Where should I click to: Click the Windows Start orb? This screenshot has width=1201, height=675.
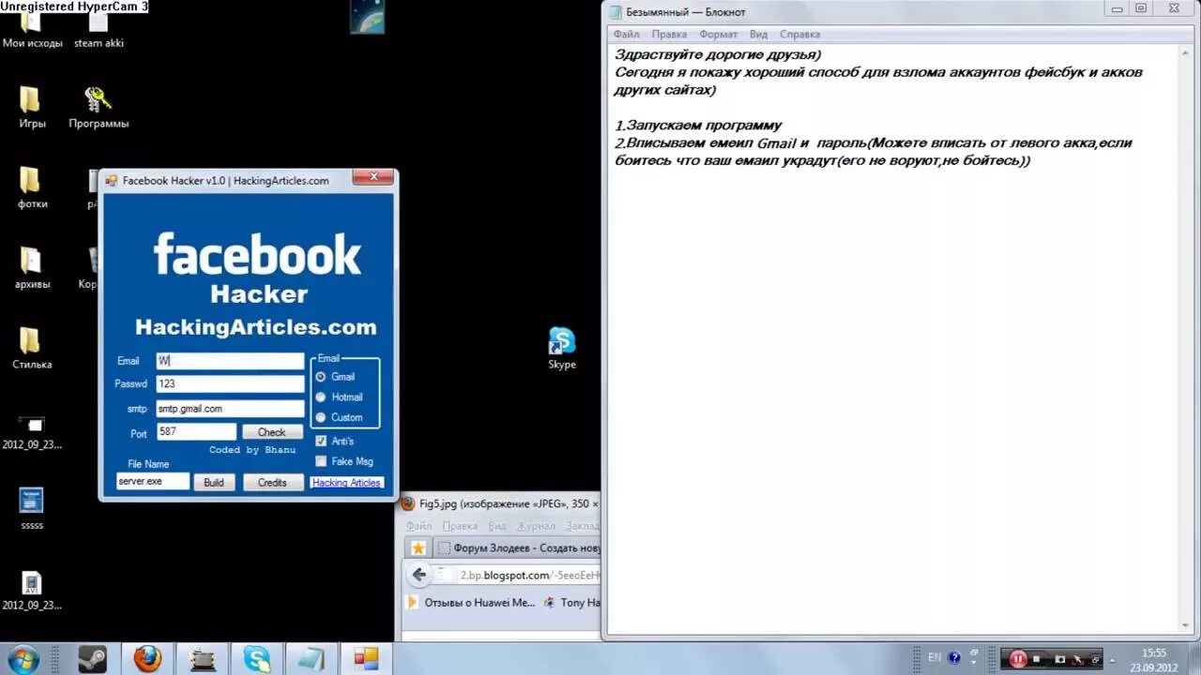click(23, 659)
